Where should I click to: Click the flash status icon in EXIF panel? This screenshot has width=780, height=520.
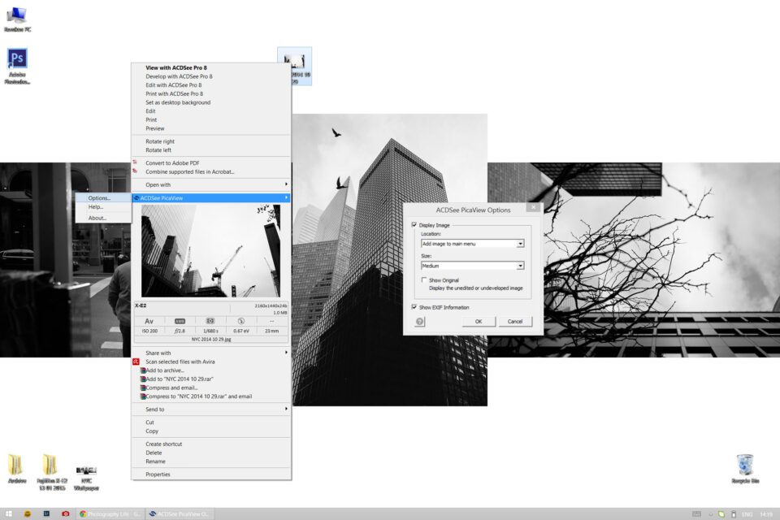tap(240, 321)
